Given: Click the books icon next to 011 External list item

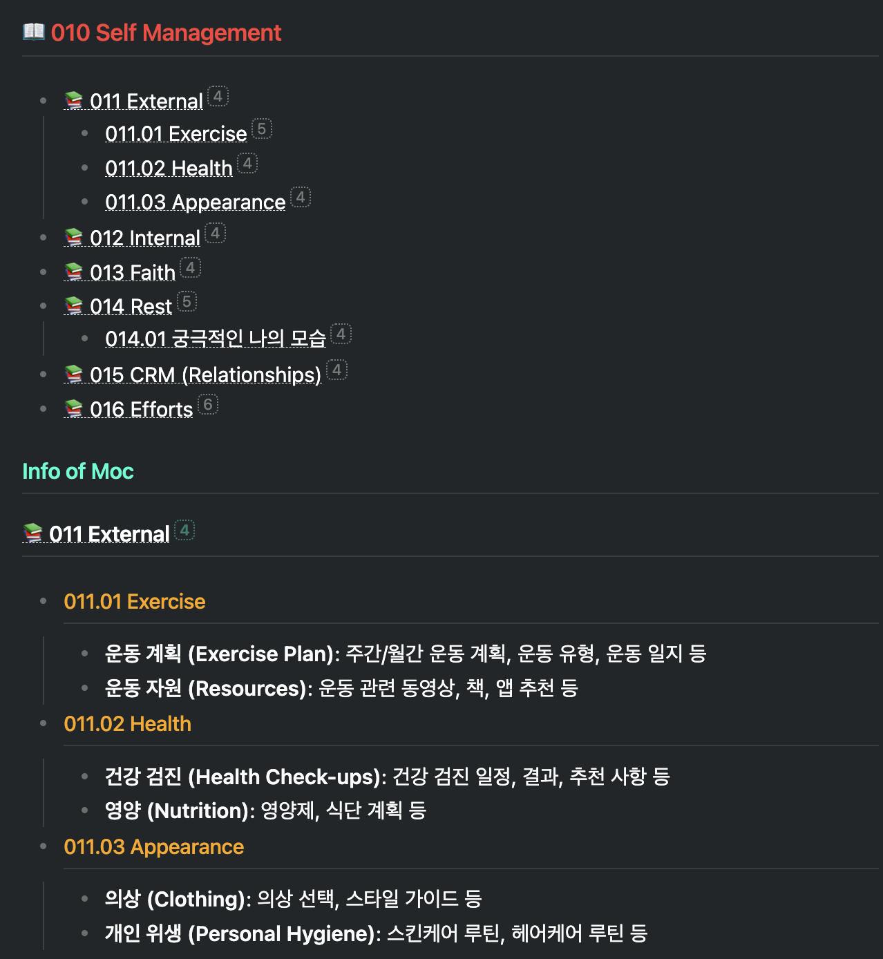Looking at the screenshot, I should pos(74,101).
